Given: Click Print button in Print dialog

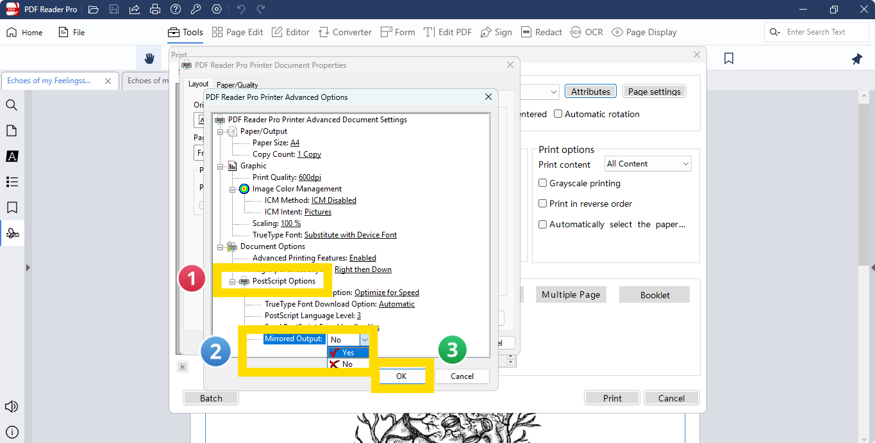Looking at the screenshot, I should (612, 398).
